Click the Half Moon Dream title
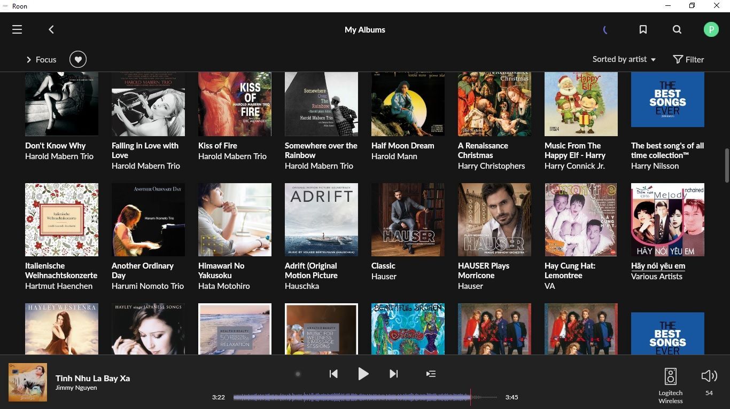730x409 pixels. pyautogui.click(x=402, y=146)
